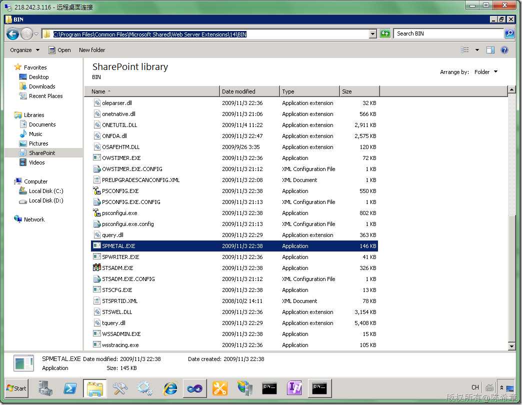Click the Search magnifier icon
Screen dimensions: 522x405
(x=509, y=33)
